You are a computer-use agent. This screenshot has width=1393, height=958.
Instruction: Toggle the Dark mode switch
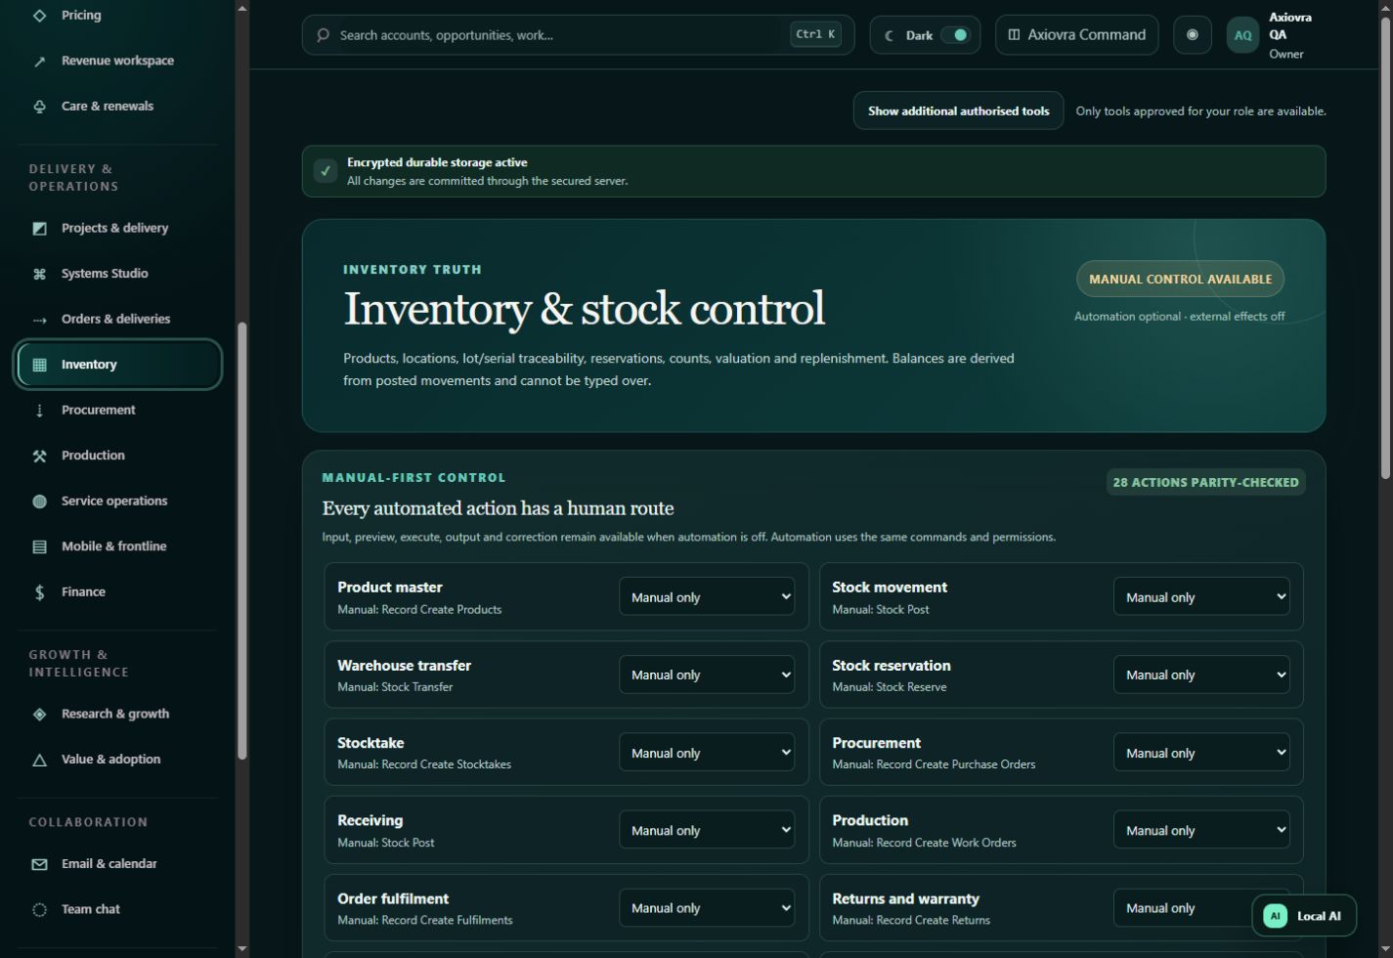click(954, 35)
